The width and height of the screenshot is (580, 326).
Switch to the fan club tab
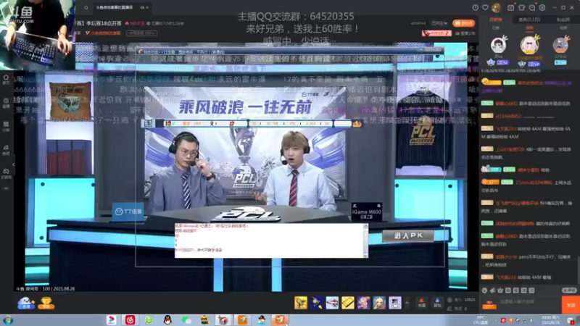pyautogui.click(x=563, y=20)
